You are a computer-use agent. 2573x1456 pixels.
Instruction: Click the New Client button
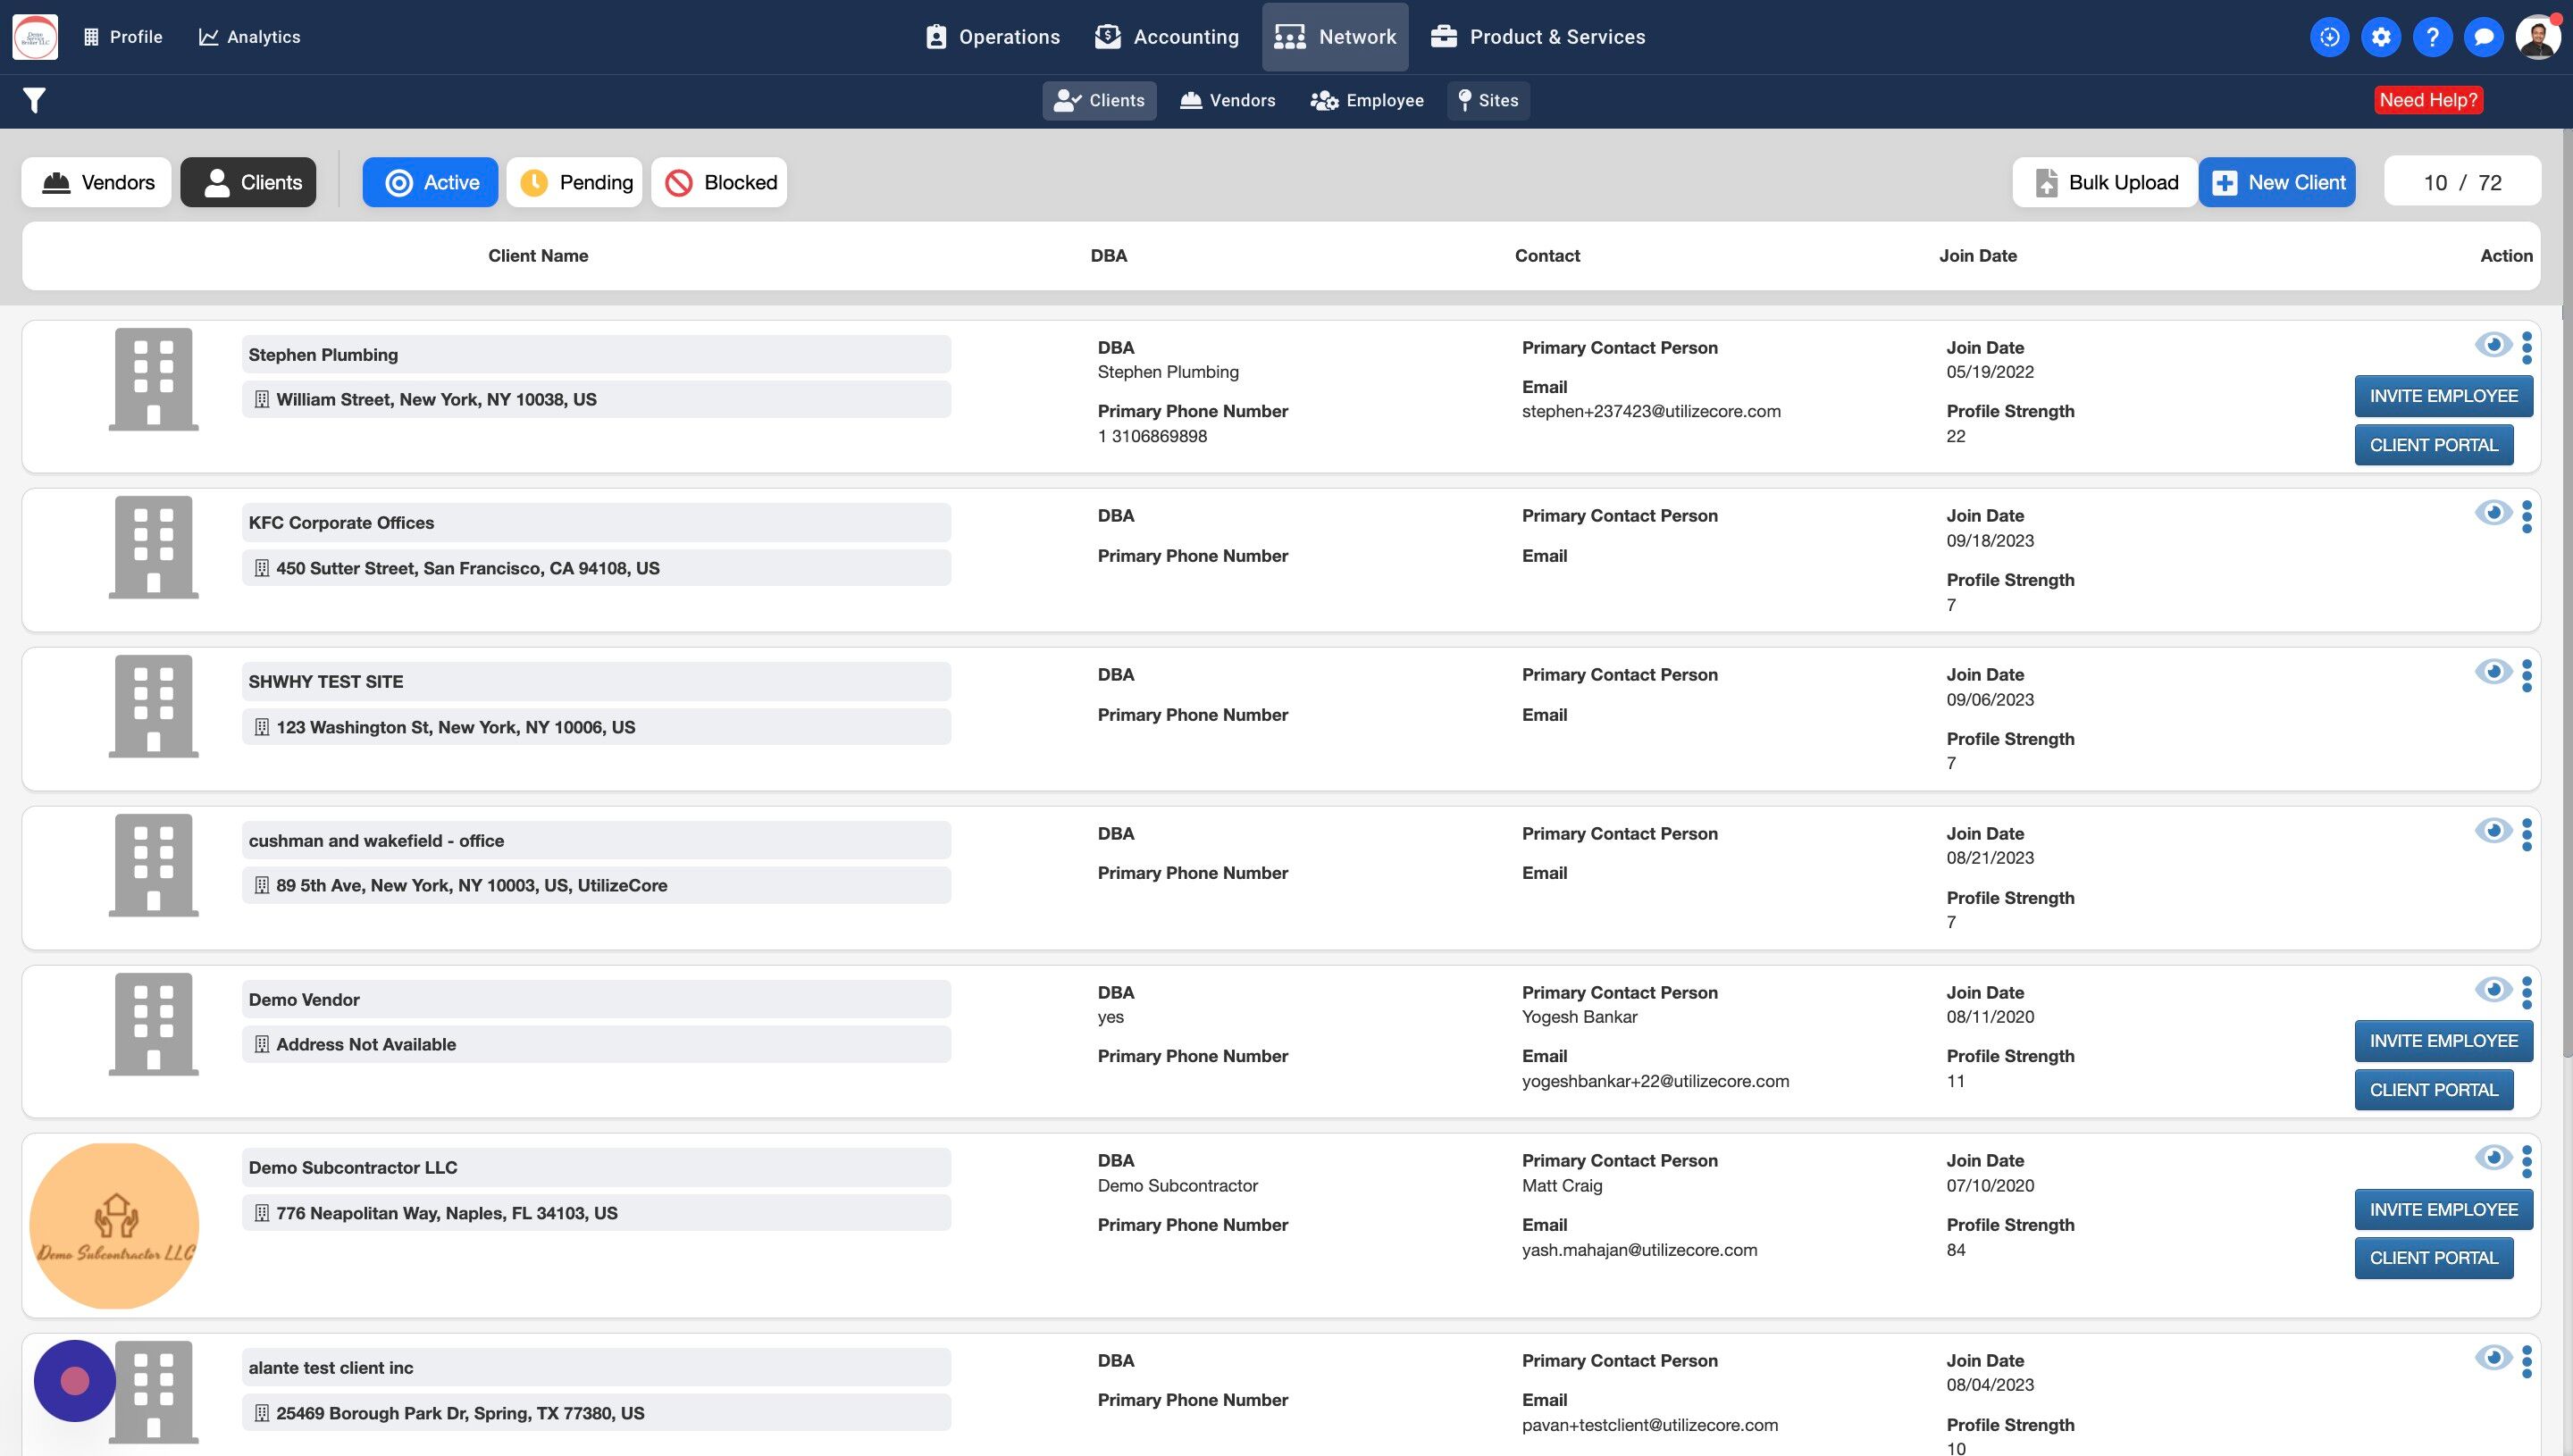(2277, 182)
